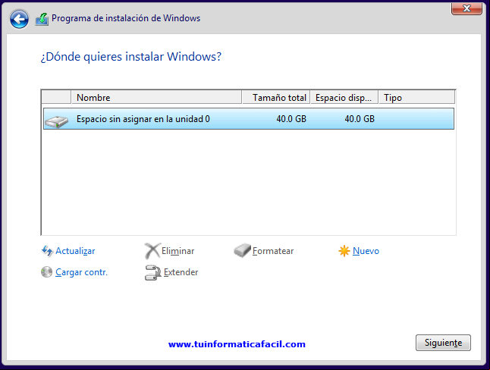
Task: Go back using the blue arrow button
Action: 20,20
